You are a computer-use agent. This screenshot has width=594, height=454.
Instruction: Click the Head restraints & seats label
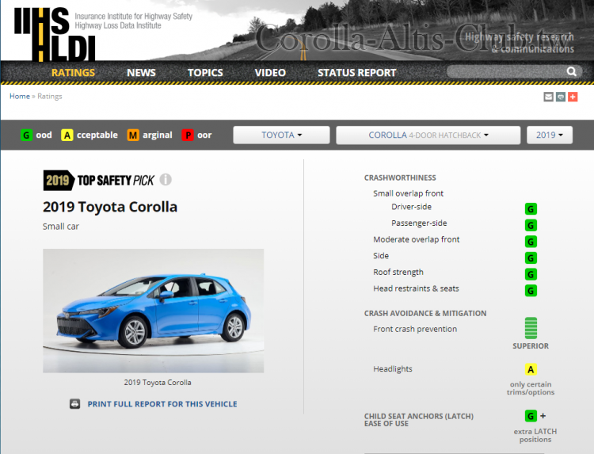click(416, 288)
